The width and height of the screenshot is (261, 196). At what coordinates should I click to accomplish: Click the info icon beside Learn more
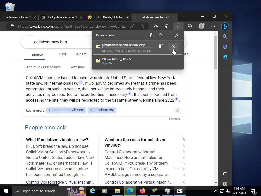click(x=177, y=110)
